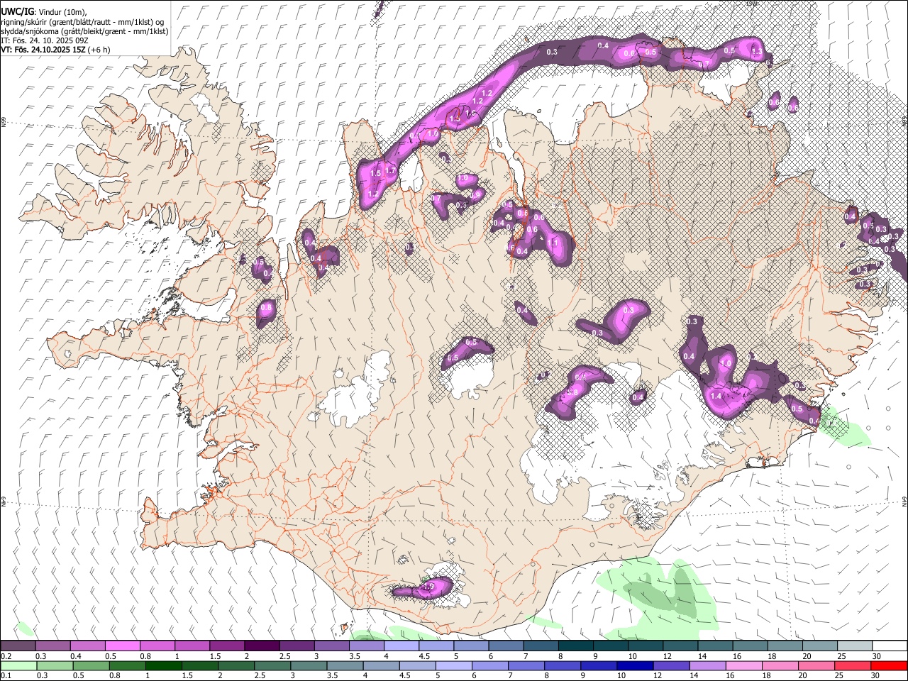Click the upper legend swatch labeled 10
Image resolution: width=908 pixels, height=681 pixels.
pyautogui.click(x=645, y=646)
